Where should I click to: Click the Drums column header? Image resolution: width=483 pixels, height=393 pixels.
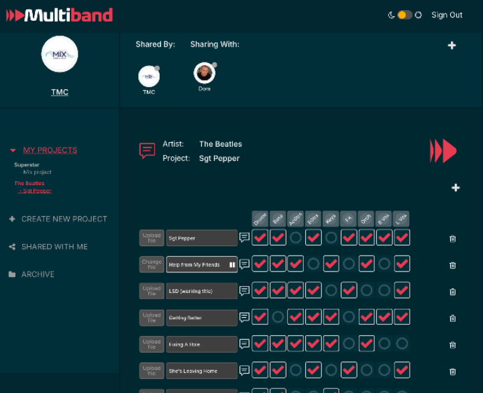[x=260, y=219]
